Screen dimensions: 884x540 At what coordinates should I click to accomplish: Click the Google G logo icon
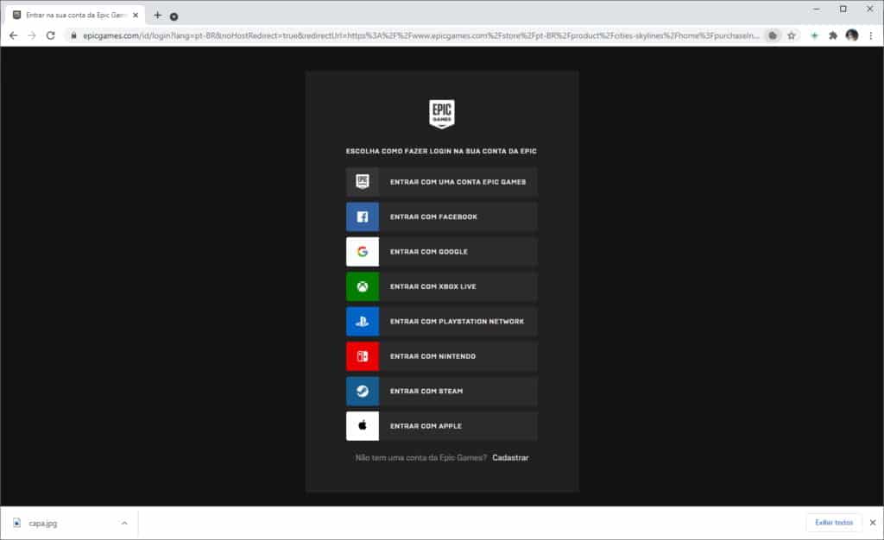pyautogui.click(x=363, y=252)
